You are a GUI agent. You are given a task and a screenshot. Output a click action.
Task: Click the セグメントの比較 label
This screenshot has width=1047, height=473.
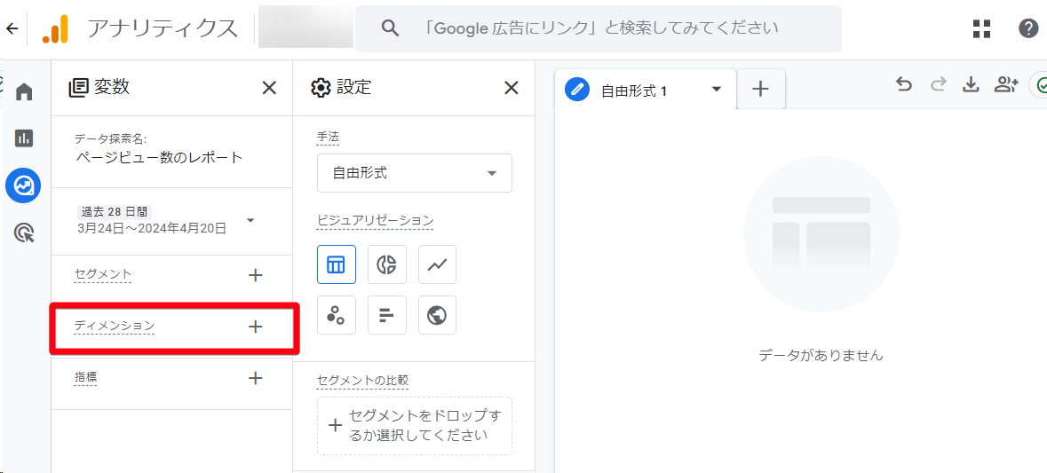coord(362,381)
